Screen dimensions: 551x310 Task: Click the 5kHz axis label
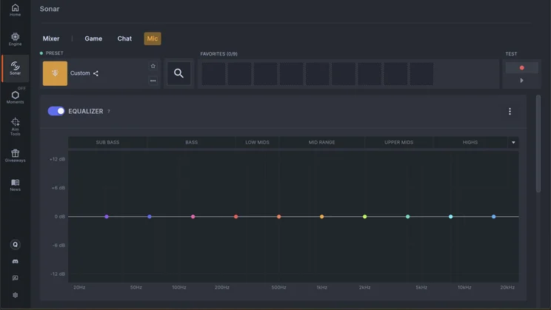[421, 287]
